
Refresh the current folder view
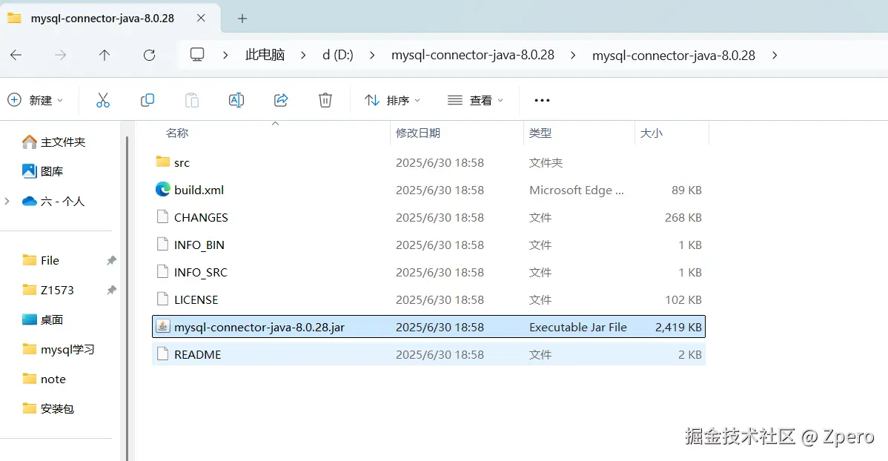pos(149,55)
